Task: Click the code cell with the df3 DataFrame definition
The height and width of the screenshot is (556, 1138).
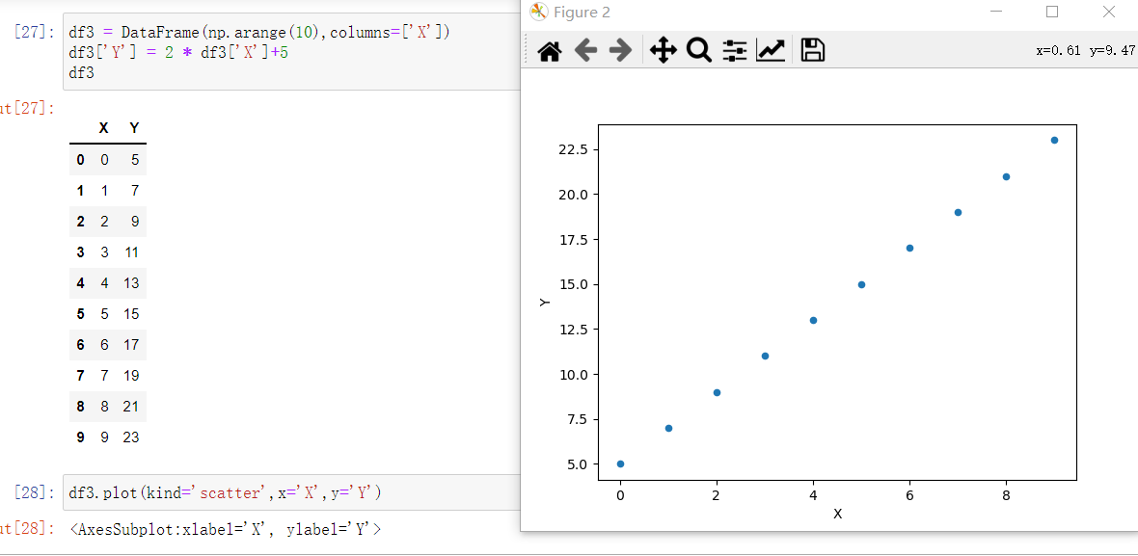Action: tap(292, 52)
